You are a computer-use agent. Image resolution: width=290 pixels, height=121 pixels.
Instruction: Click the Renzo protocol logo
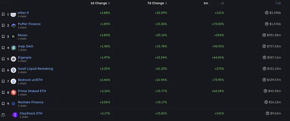point(13,37)
